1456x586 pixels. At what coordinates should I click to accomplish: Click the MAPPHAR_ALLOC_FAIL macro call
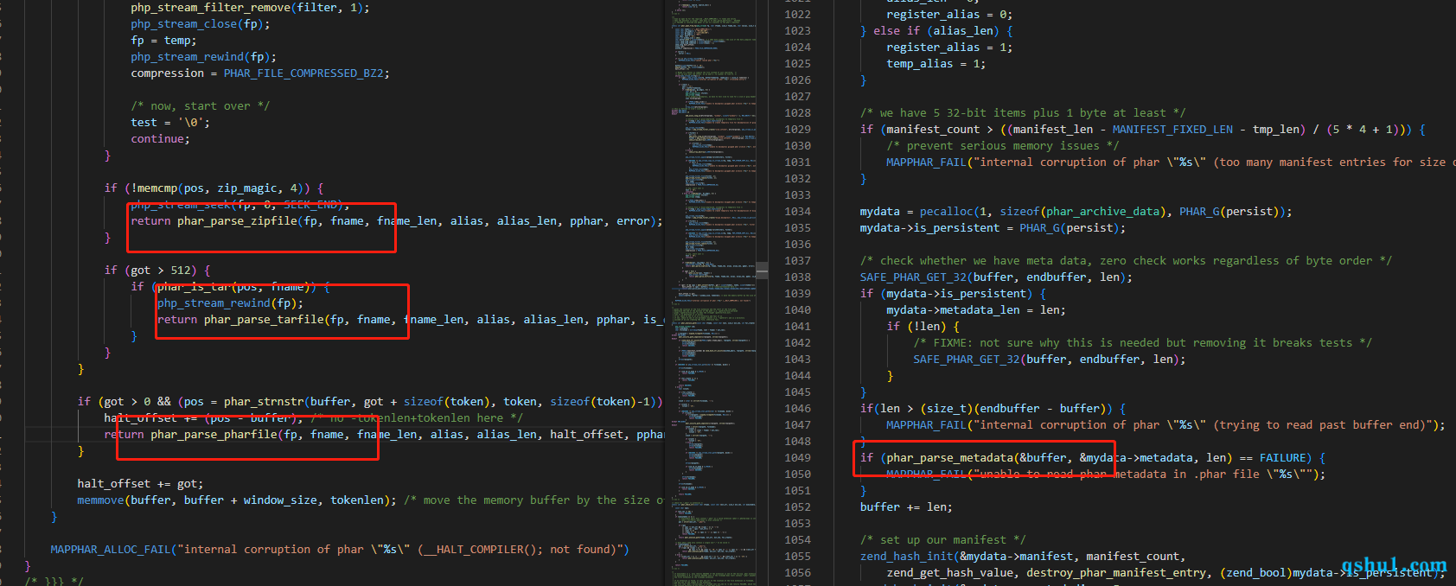point(111,550)
